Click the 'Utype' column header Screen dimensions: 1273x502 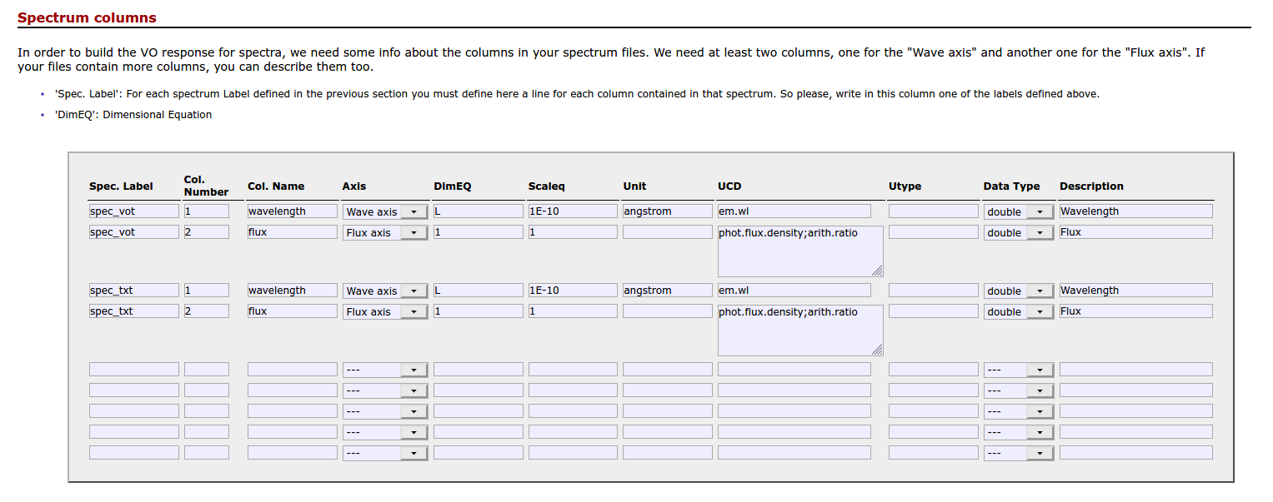905,186
